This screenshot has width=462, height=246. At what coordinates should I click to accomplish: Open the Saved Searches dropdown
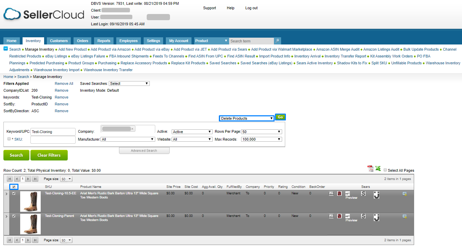[x=129, y=83]
